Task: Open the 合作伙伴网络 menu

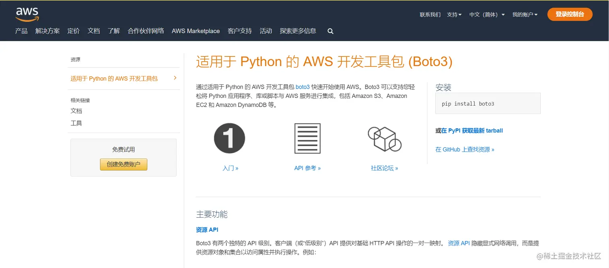Action: tap(146, 31)
